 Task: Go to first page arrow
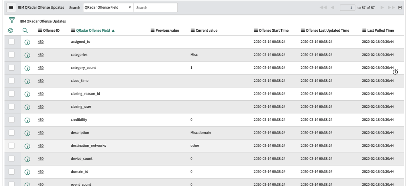[x=323, y=8]
